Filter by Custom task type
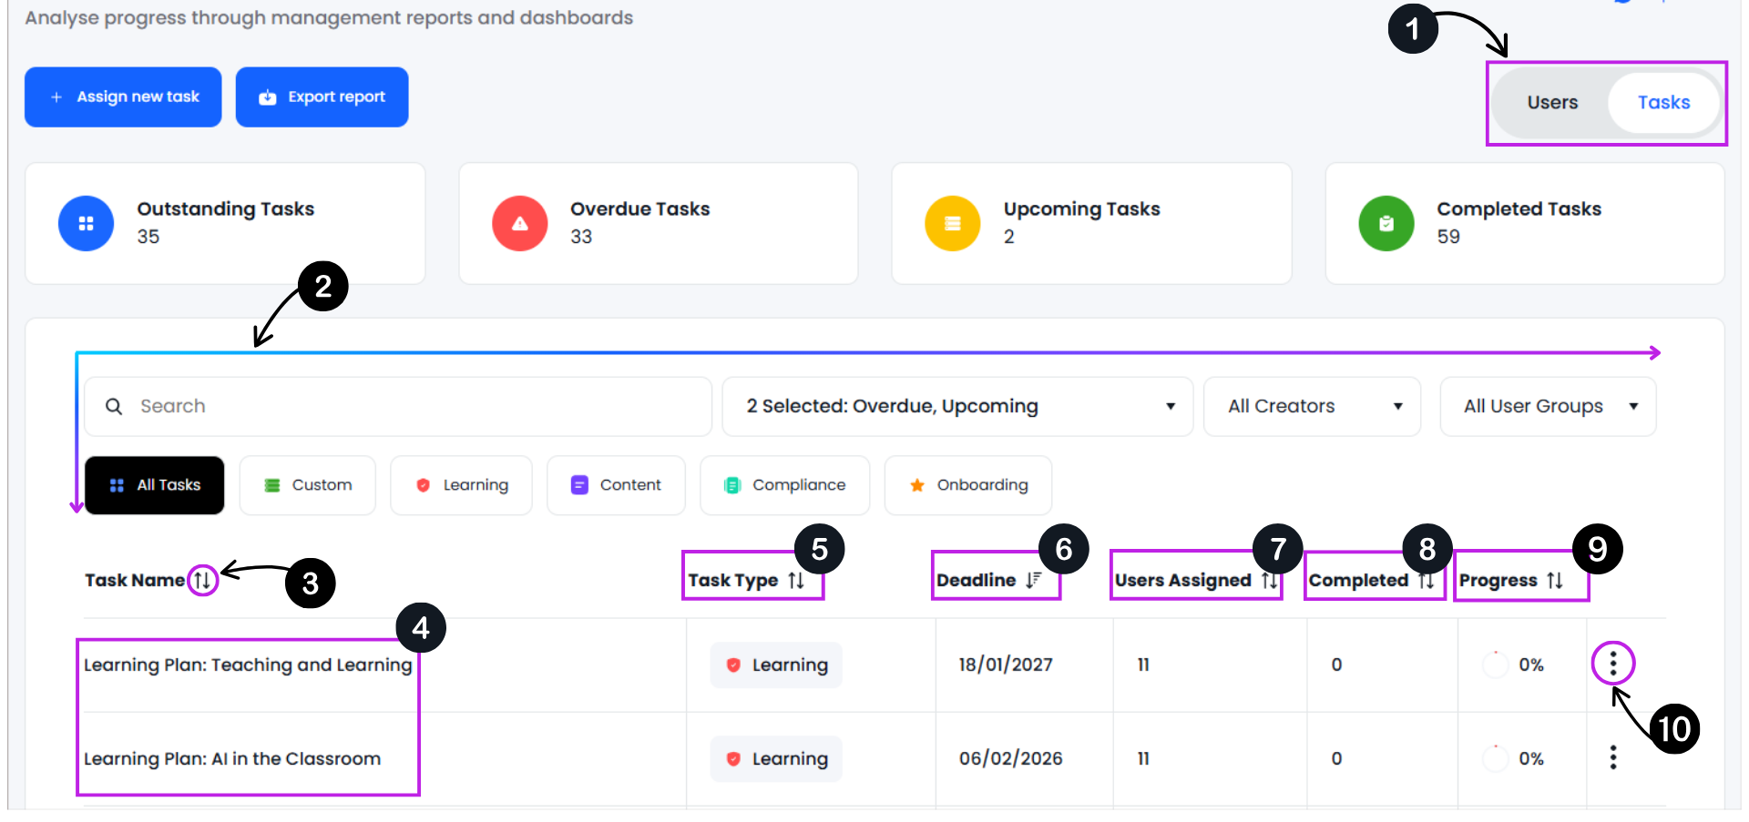This screenshot has height=822, width=1749. [308, 485]
